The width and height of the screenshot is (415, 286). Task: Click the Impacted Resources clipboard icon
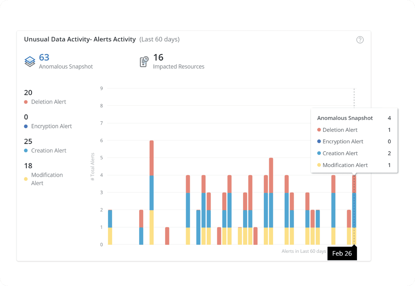144,61
